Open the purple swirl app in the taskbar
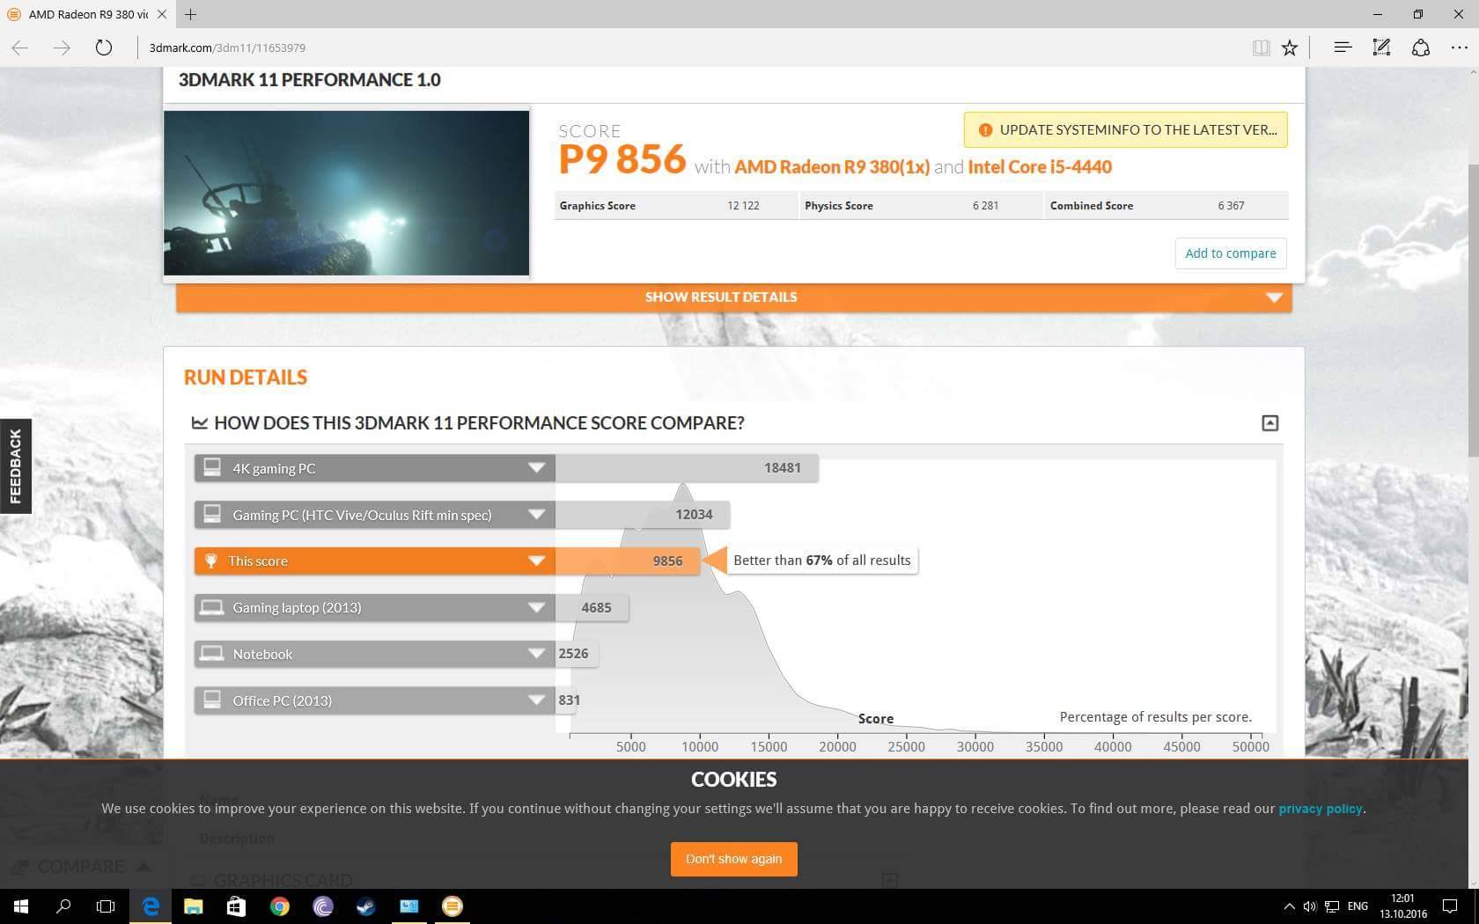 click(322, 906)
